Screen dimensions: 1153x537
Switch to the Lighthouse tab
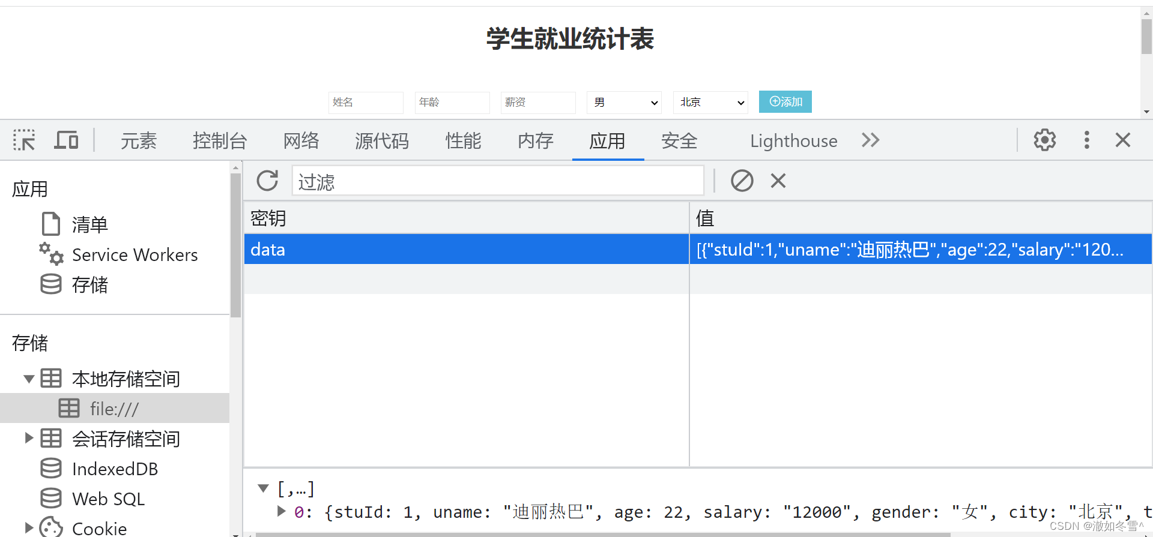pos(793,141)
